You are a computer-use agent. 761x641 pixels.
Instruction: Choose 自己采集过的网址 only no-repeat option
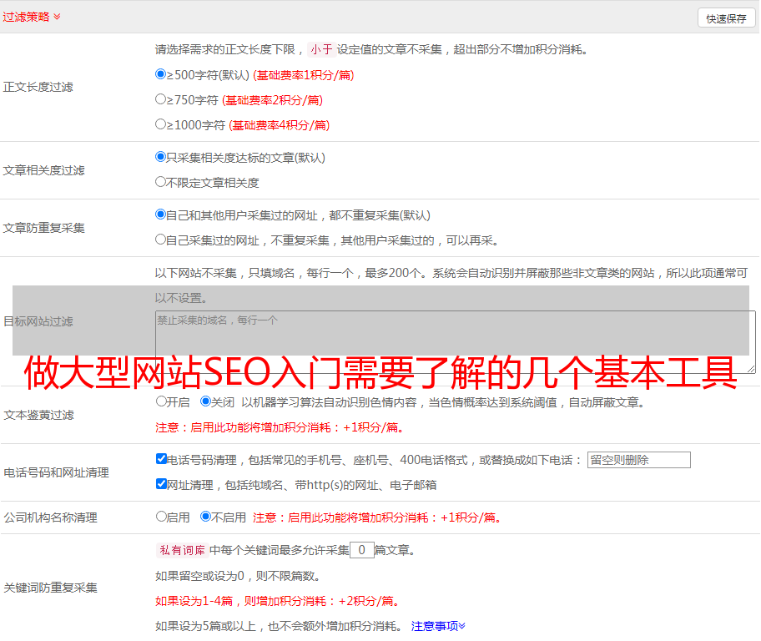pyautogui.click(x=161, y=240)
